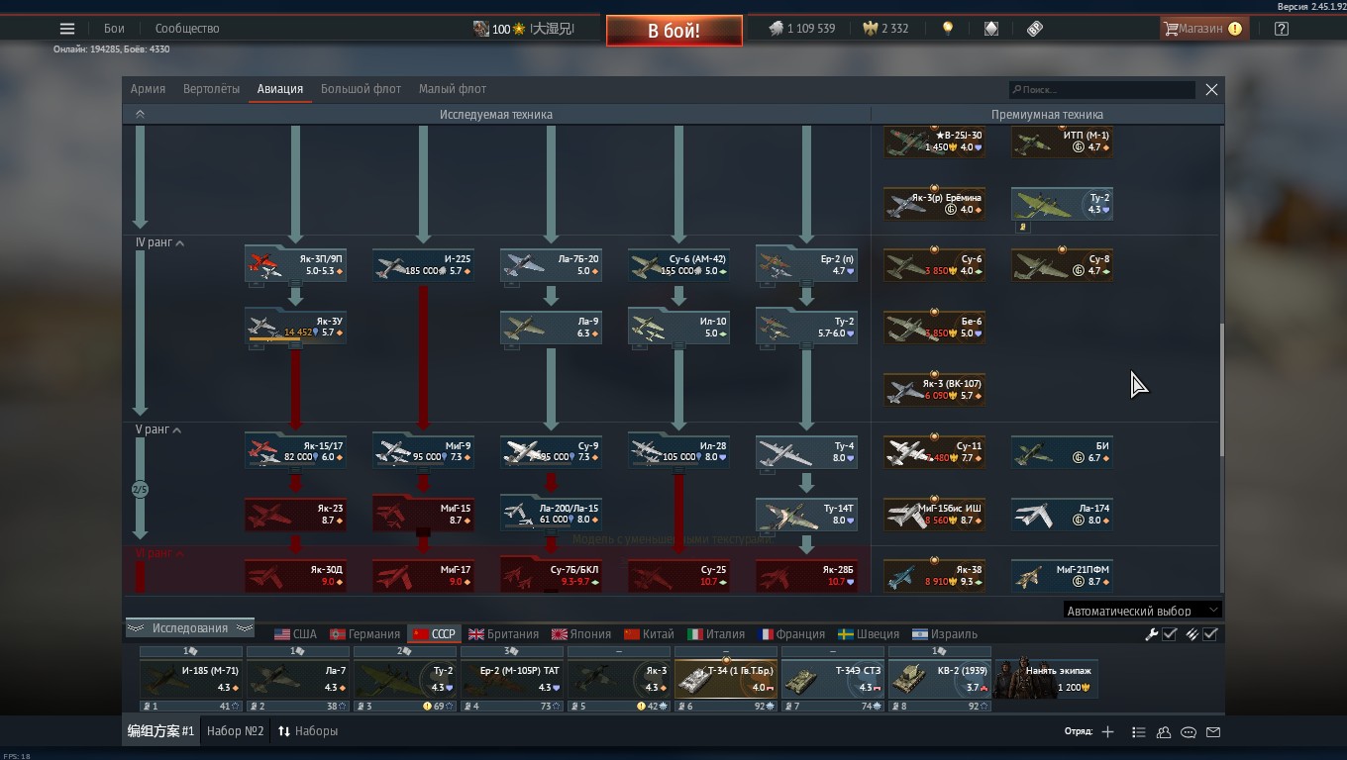Switch to preset Набор №2
This screenshot has height=760, width=1347.
[236, 731]
